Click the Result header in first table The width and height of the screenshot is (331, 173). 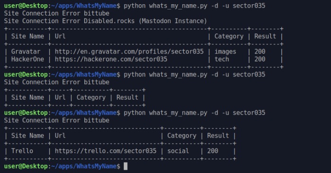[x=265, y=36]
